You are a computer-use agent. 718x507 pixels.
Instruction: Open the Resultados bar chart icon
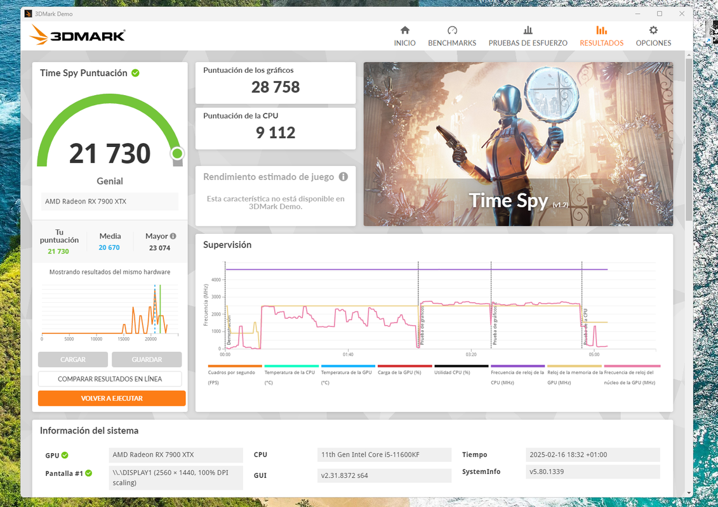coord(601,30)
